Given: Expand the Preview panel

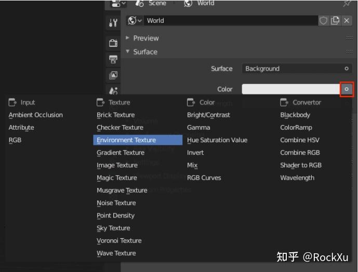Looking at the screenshot, I should (x=145, y=38).
